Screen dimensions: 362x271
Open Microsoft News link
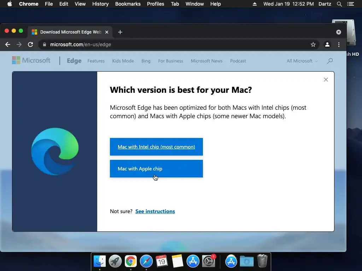pyautogui.click(x=206, y=61)
